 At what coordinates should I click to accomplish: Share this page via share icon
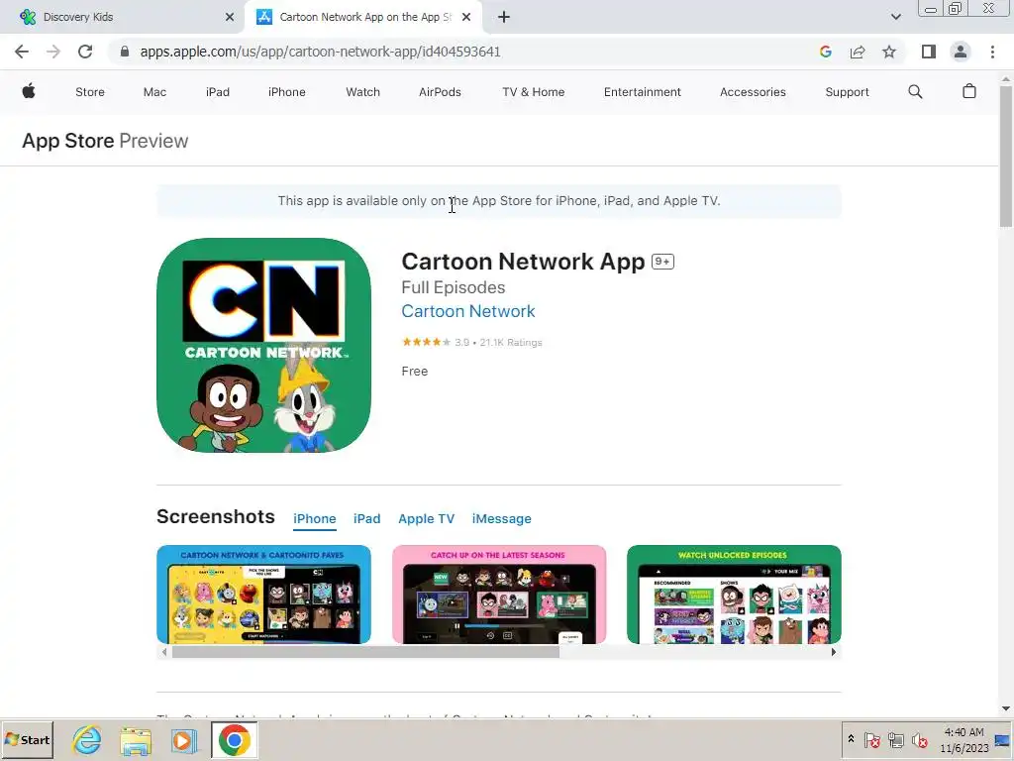(x=858, y=52)
